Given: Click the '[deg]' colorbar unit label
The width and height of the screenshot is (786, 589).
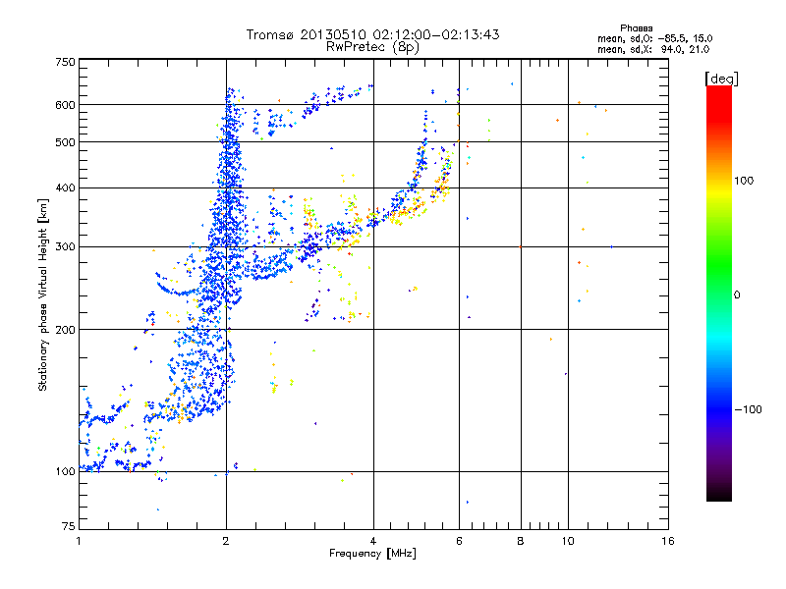Looking at the screenshot, I should click(x=721, y=80).
